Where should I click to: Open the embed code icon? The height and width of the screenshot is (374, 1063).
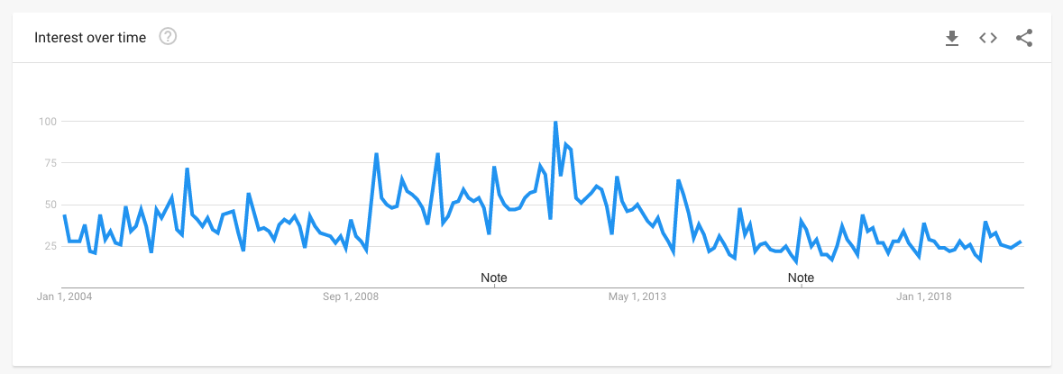(x=988, y=38)
